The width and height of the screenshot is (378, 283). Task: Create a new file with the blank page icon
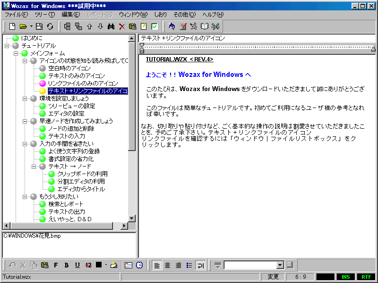12,26
